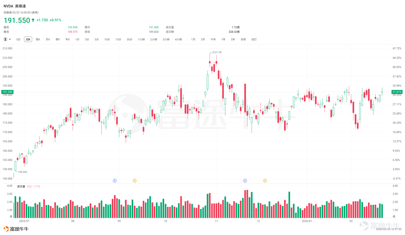
Task: Pick the 3小時 interval
Action: pyautogui.click(x=166, y=39)
